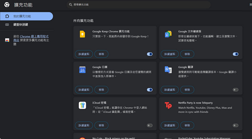Open 詳細資料 for Google 文件離線版
The image size is (252, 139).
click(170, 54)
